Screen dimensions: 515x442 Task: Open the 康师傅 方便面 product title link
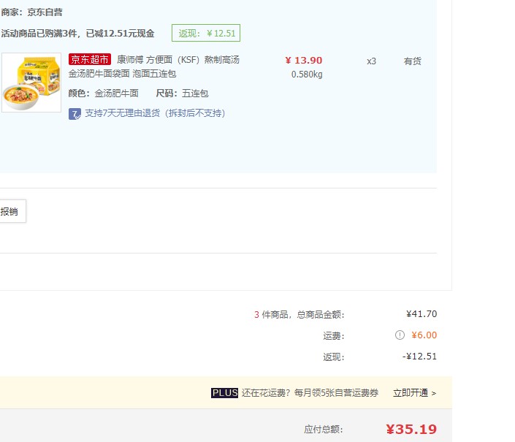(x=154, y=66)
